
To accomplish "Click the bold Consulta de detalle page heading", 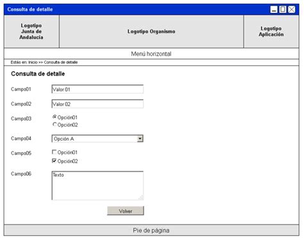I will (x=38, y=74).
